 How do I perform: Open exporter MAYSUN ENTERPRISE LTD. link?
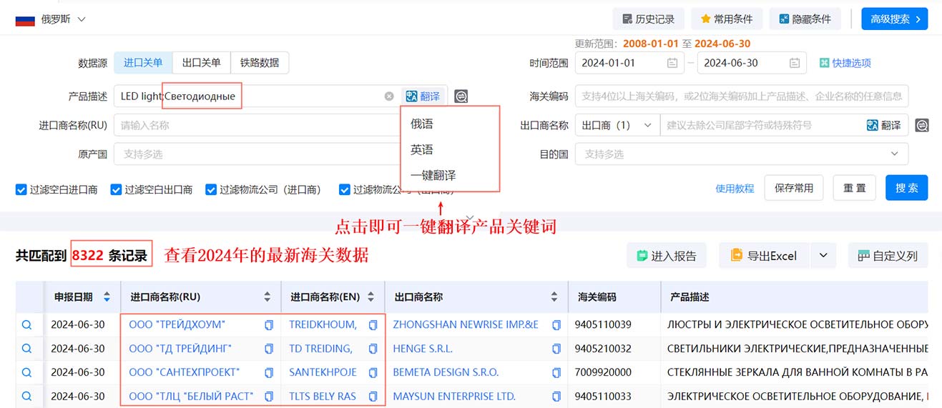[x=454, y=396]
